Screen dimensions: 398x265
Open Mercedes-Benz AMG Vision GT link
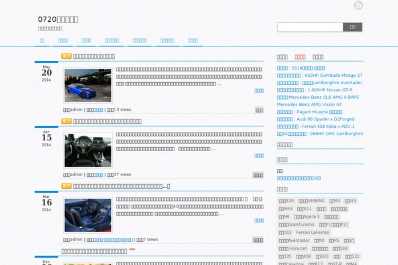coord(309,105)
